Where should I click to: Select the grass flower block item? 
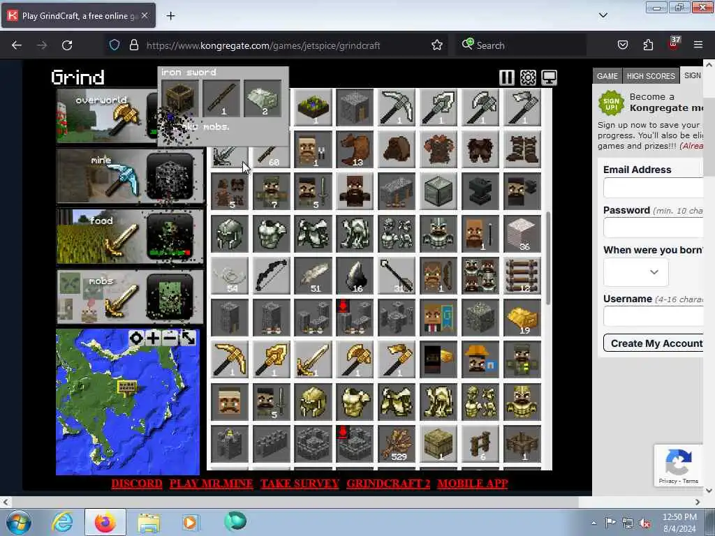[314, 107]
